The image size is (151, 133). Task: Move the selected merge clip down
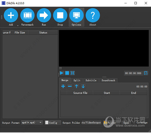point(83,86)
